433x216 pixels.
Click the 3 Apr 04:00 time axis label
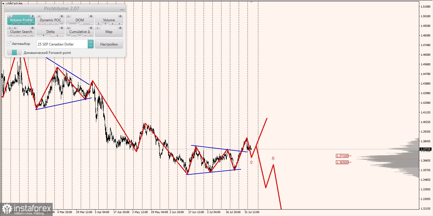(x=102, y=212)
